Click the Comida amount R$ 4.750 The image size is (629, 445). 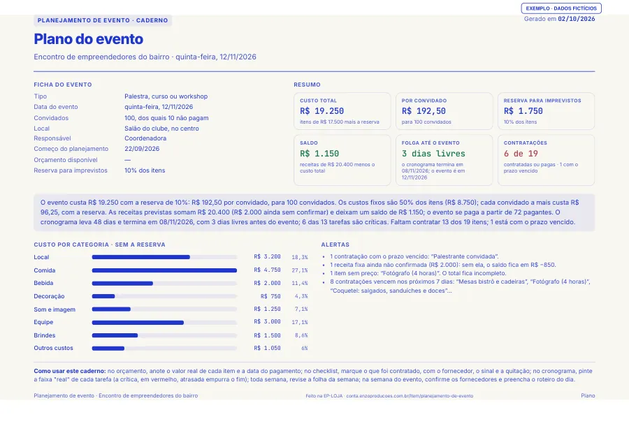267,270
